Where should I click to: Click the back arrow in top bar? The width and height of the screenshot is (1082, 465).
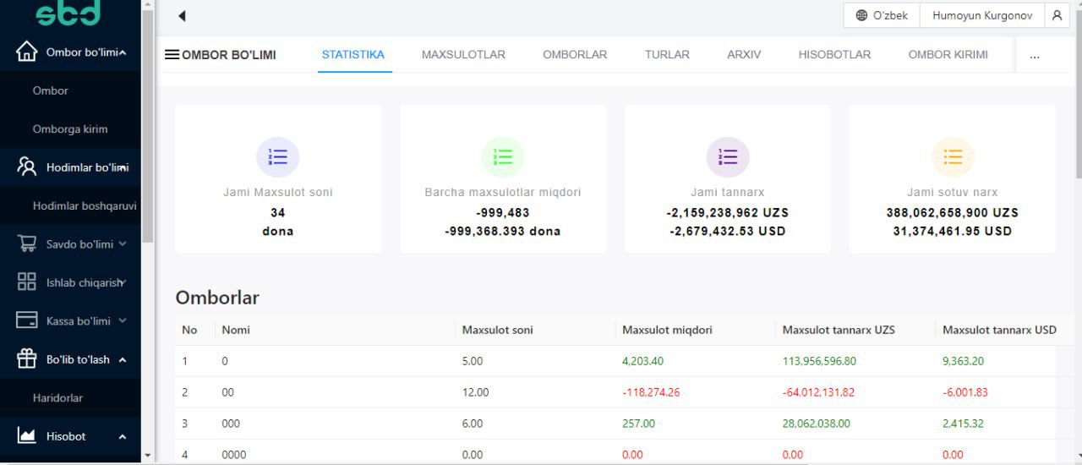[182, 15]
